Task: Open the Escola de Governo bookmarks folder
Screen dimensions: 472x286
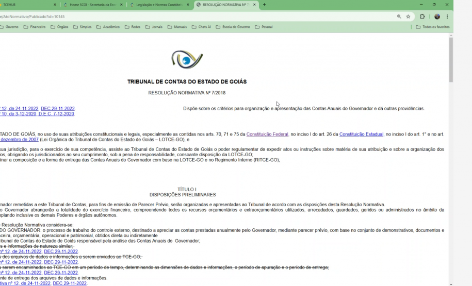Action: (233, 27)
